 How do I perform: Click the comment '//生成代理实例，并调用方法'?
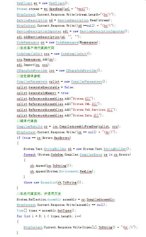point(39,194)
